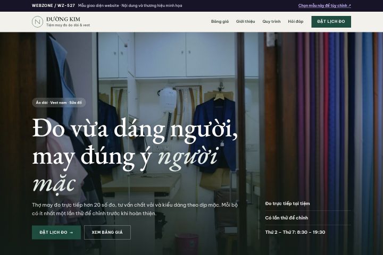Click the Tiệm may đo áo dài & vest tagline
This screenshot has width=383, height=255.
[x=68, y=25]
